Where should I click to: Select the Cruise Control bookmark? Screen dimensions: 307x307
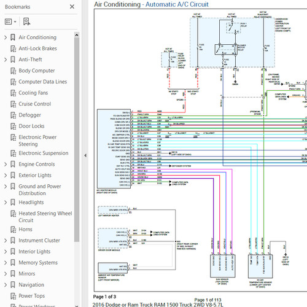click(x=35, y=104)
